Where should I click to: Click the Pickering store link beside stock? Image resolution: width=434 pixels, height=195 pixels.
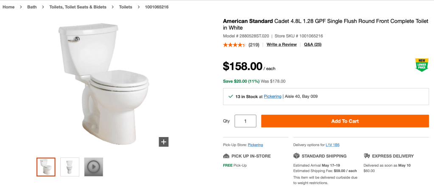point(272,96)
